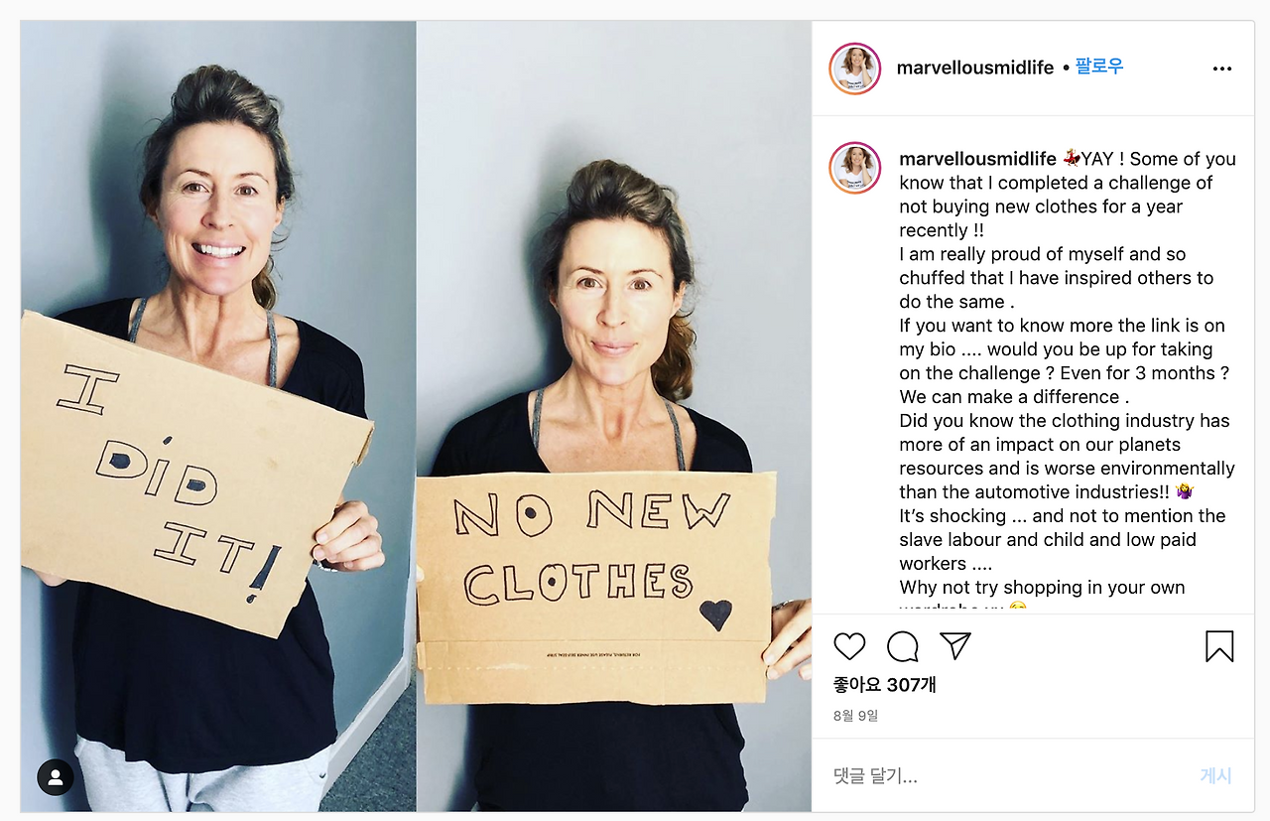This screenshot has width=1270, height=821.
Task: Select the right 'NO NEW CLOTHES' photo
Action: (613, 416)
